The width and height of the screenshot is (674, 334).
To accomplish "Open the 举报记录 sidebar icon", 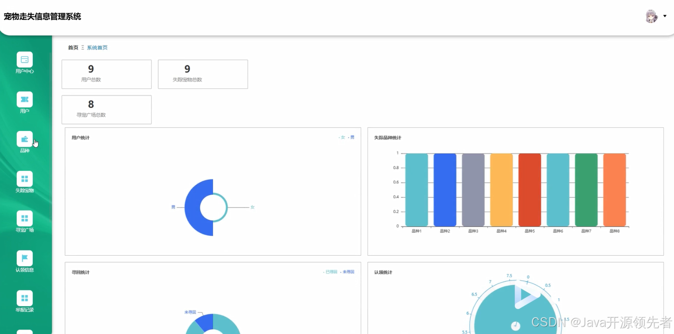I will (x=25, y=298).
